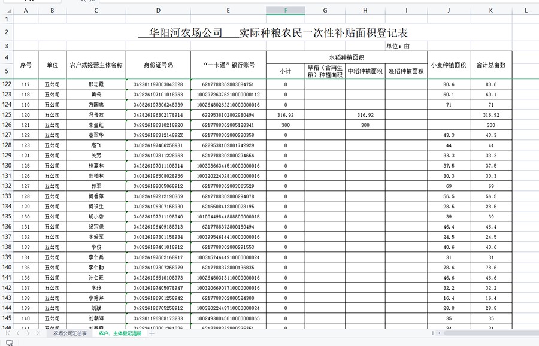Image resolution: width=539 pixels, height=346 pixels.
Task: Select row 145 header
Action: [7, 318]
